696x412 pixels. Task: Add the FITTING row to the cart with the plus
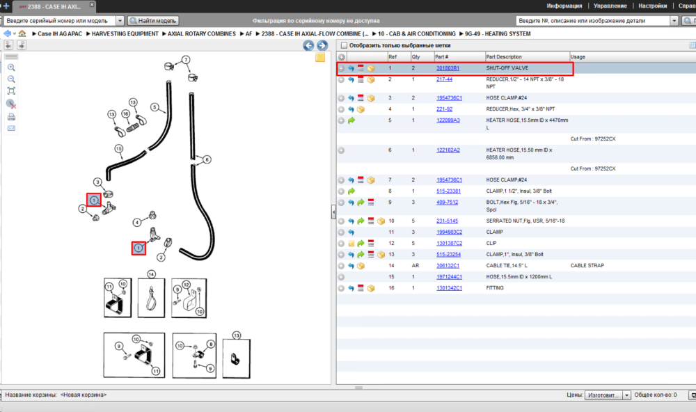point(341,288)
